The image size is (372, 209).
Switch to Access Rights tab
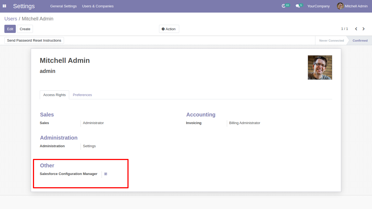pos(54,95)
